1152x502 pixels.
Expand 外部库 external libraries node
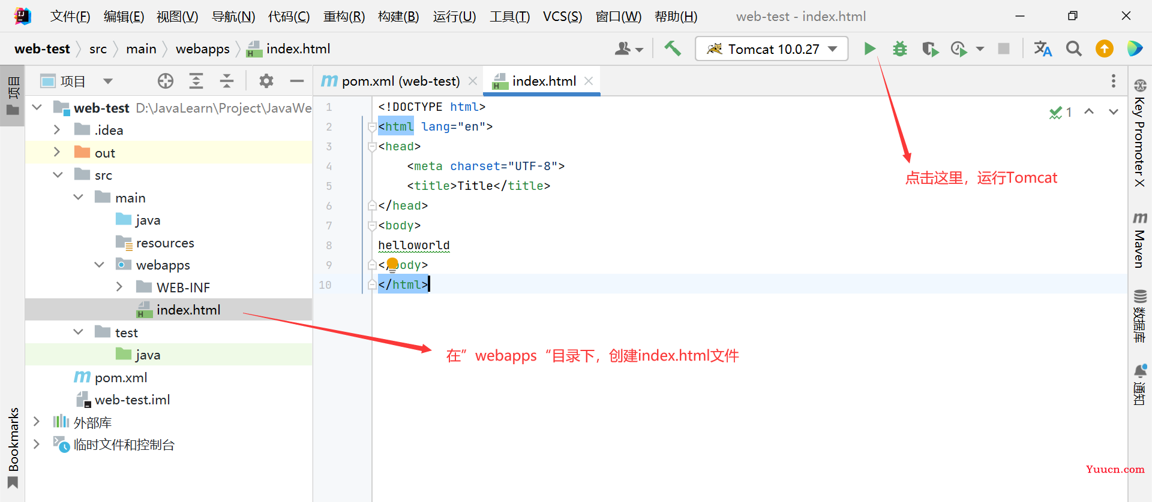37,422
